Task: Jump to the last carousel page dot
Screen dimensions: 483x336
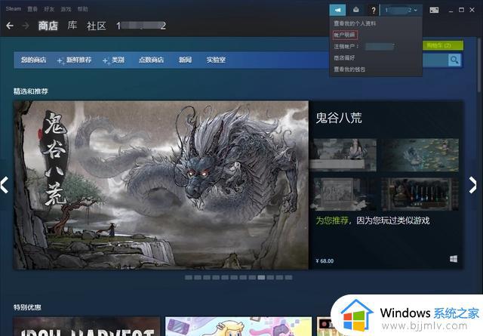Action: [x=288, y=277]
